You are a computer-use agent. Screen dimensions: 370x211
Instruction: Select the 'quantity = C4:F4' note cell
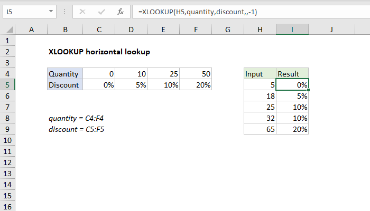(76, 118)
